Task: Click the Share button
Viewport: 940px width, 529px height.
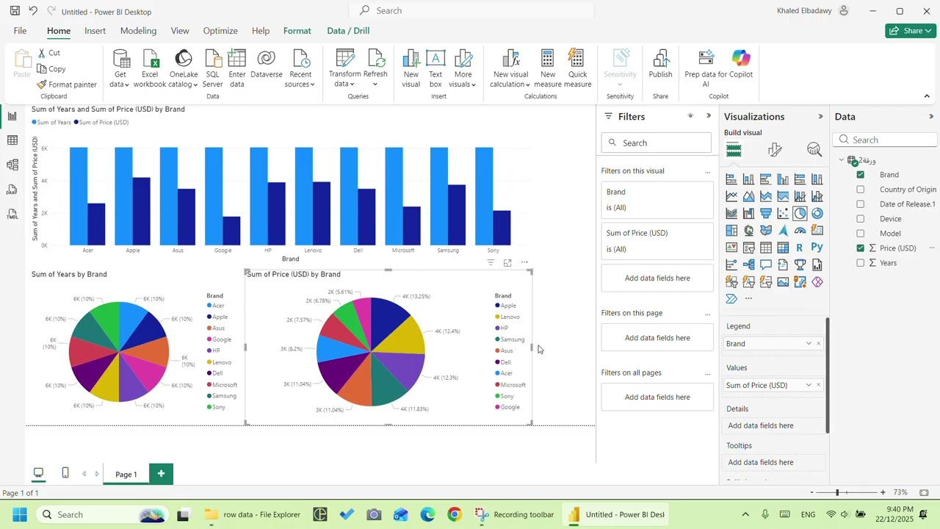Action: [x=911, y=31]
